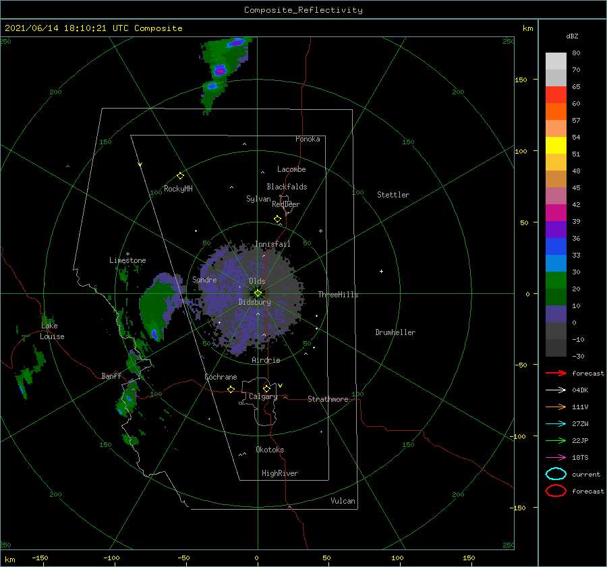Click the Drumheller town label
Viewport: 607px width, 567px height.
point(395,332)
